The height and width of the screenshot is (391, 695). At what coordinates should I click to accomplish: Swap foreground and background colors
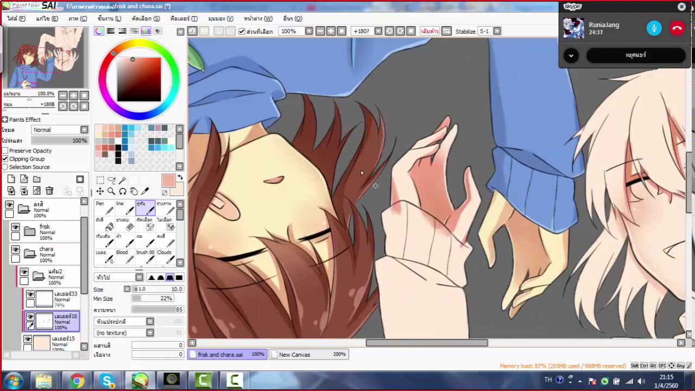pos(180,178)
